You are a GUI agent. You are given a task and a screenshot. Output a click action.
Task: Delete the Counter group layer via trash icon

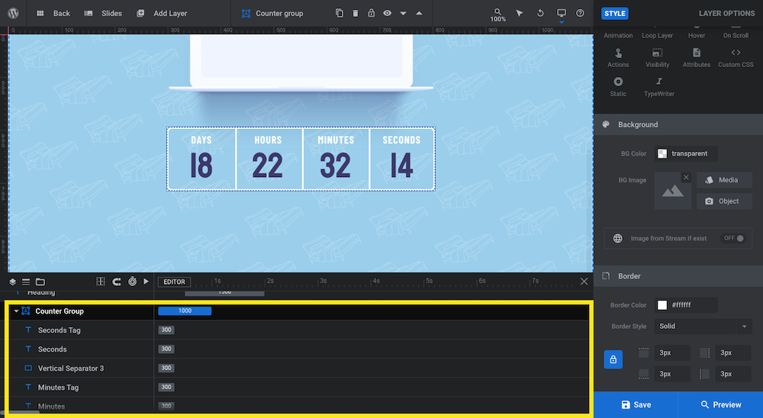pyautogui.click(x=356, y=13)
